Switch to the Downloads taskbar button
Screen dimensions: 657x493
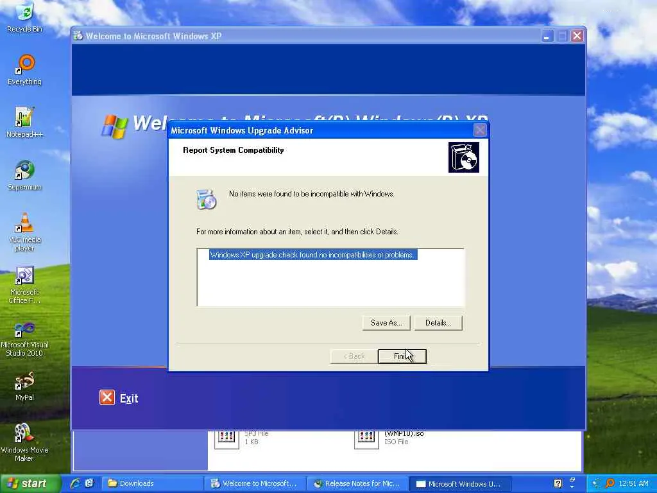[153, 483]
